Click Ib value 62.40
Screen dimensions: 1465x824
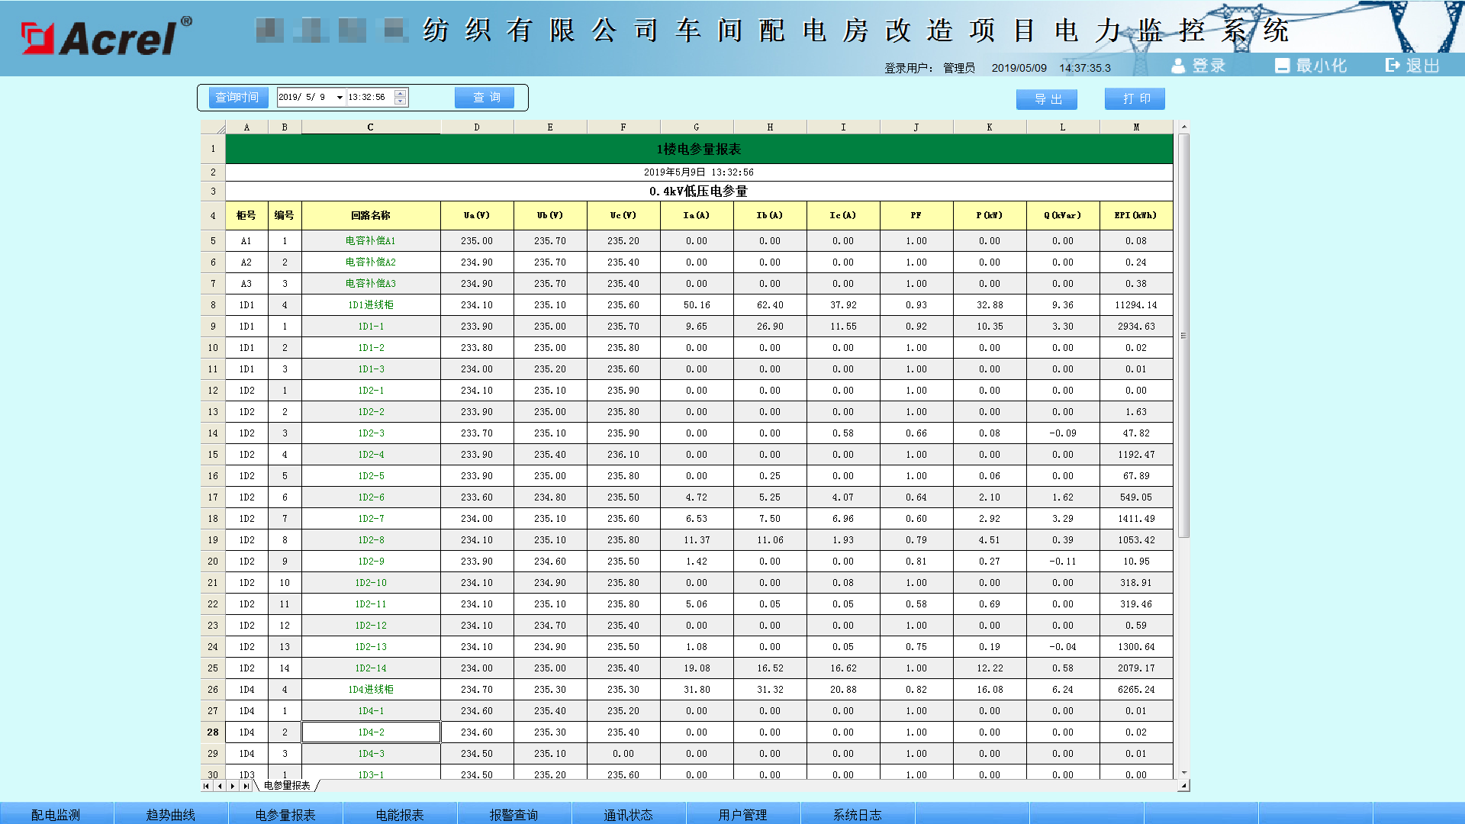770,305
